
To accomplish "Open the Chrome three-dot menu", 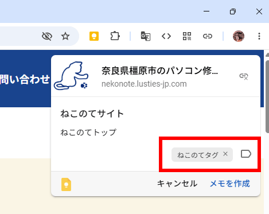I will coord(259,36).
